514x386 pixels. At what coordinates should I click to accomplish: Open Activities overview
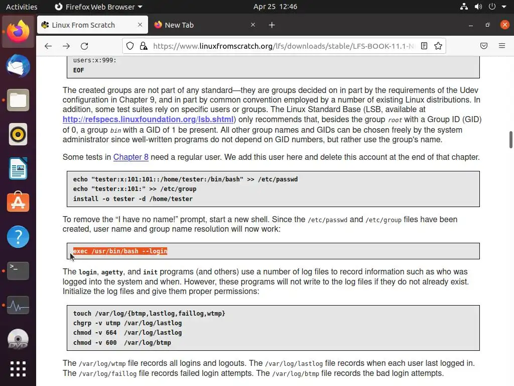pos(22,7)
